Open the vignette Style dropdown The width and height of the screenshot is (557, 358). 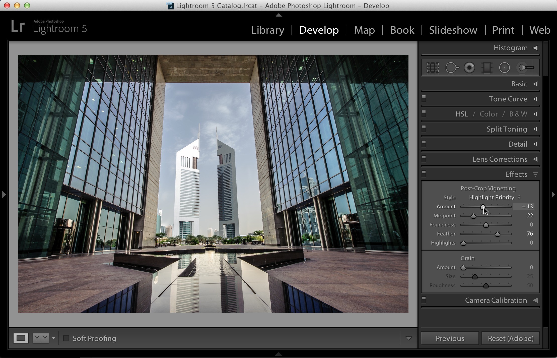pyautogui.click(x=495, y=197)
